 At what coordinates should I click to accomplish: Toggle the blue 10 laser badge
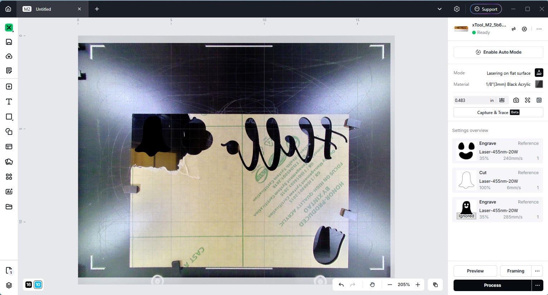(38, 285)
